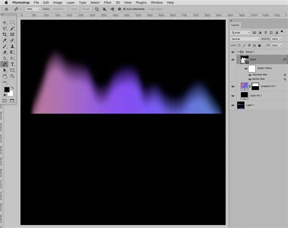Select the Eyedropper tool

[x=5, y=41]
